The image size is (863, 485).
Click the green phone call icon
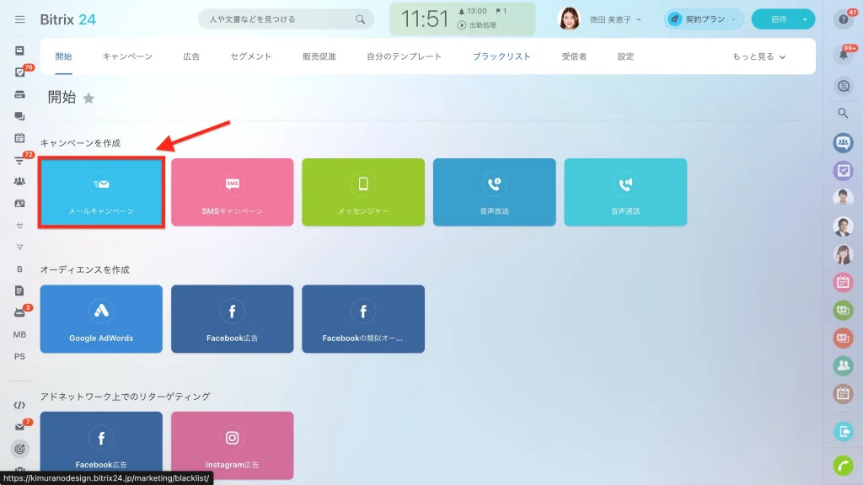click(843, 464)
